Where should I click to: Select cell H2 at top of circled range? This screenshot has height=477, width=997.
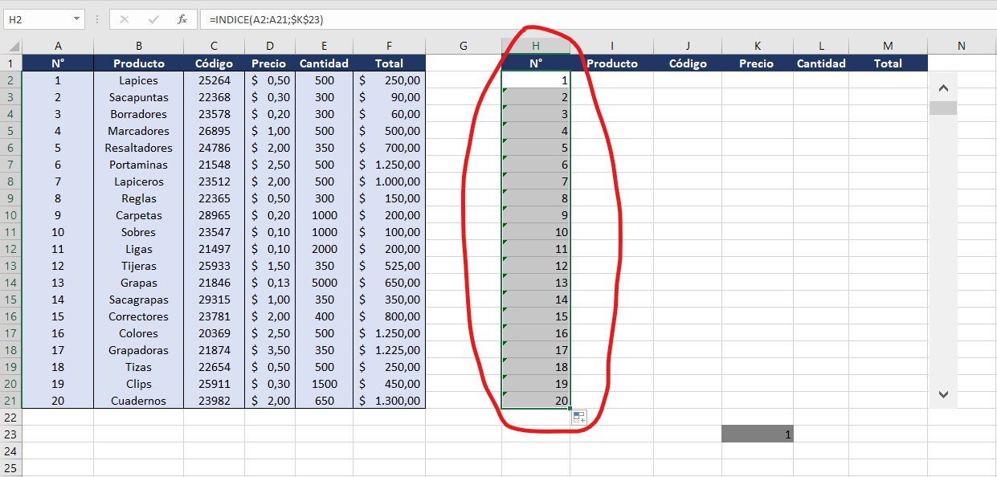pos(536,80)
